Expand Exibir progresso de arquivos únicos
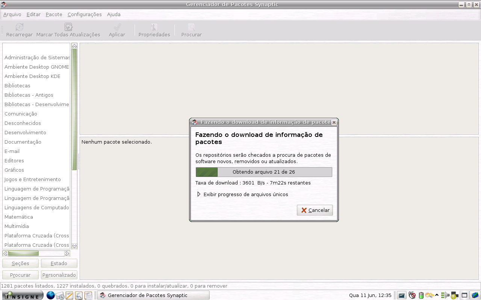Image resolution: width=481 pixels, height=300 pixels. pos(243,194)
